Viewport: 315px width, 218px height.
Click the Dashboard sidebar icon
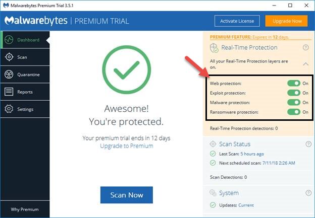click(9, 40)
